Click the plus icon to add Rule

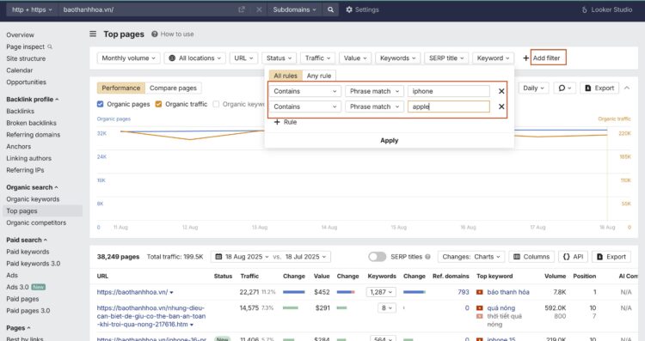pyautogui.click(x=277, y=122)
